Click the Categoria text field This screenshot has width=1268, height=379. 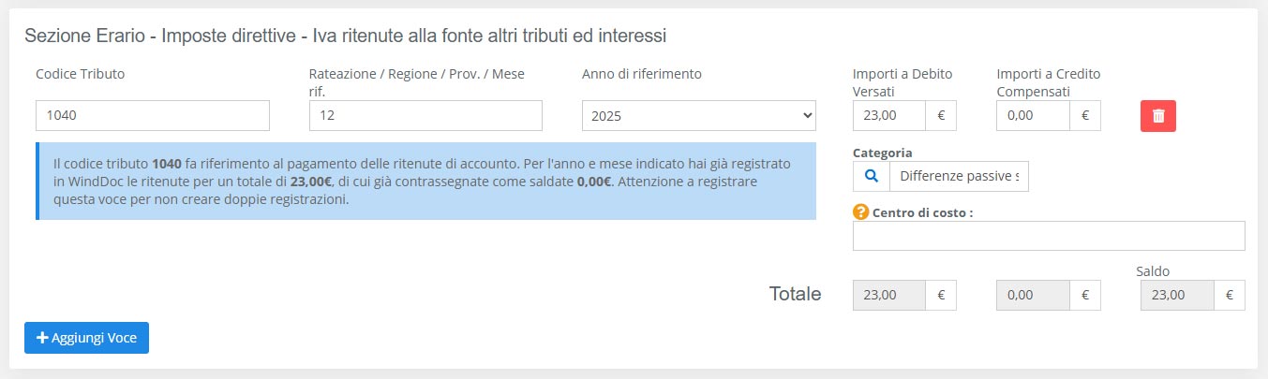click(958, 176)
